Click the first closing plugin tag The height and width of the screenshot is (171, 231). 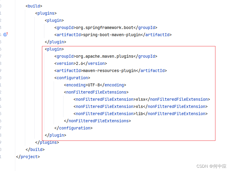pyautogui.click(x=55, y=42)
